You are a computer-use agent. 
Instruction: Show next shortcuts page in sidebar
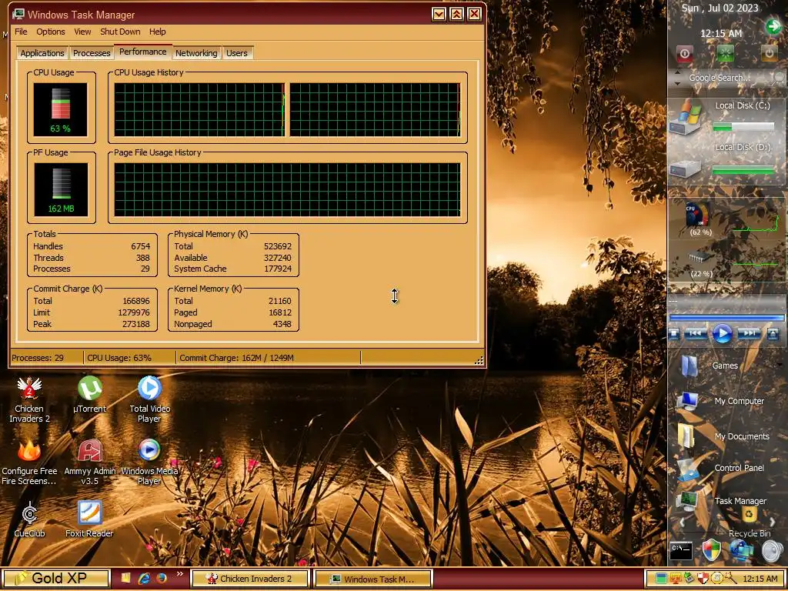[x=773, y=523]
